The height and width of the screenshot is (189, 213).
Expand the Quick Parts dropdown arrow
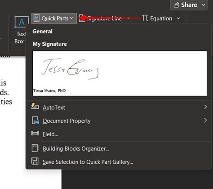(71, 18)
